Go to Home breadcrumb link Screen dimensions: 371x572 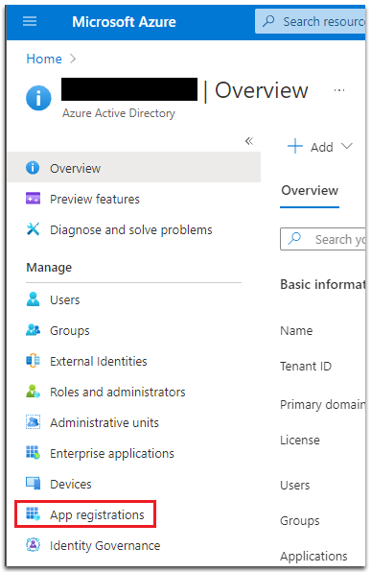tap(44, 59)
